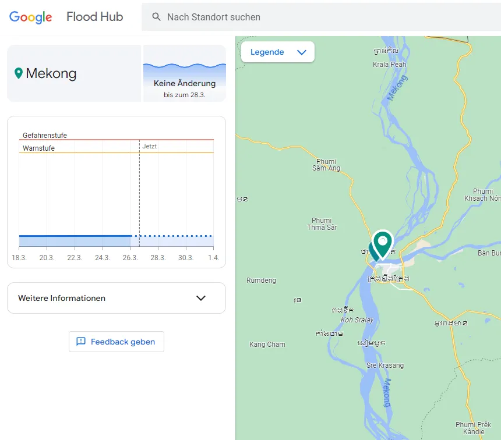Click the '30.3.' date on chart axis
The image size is (501, 440).
(x=186, y=258)
